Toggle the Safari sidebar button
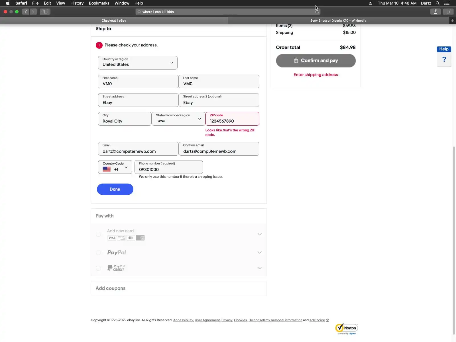The height and width of the screenshot is (342, 456). pyautogui.click(x=45, y=12)
